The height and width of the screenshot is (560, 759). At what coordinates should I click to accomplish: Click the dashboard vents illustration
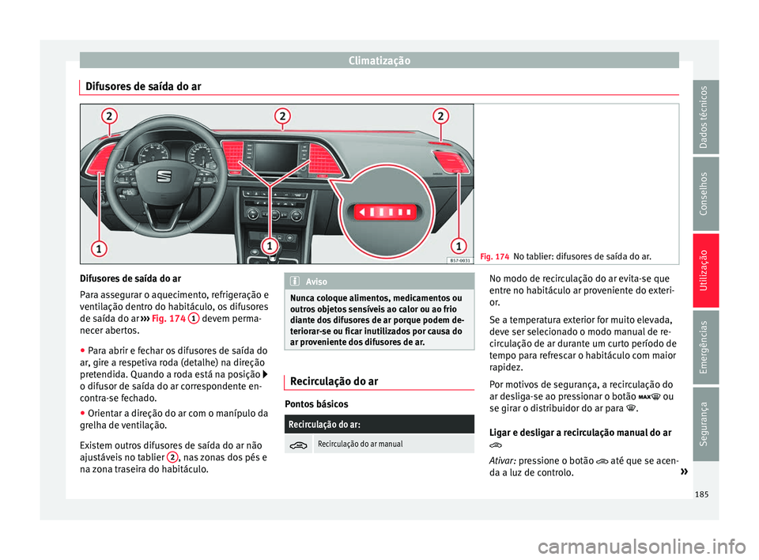tap(277, 184)
